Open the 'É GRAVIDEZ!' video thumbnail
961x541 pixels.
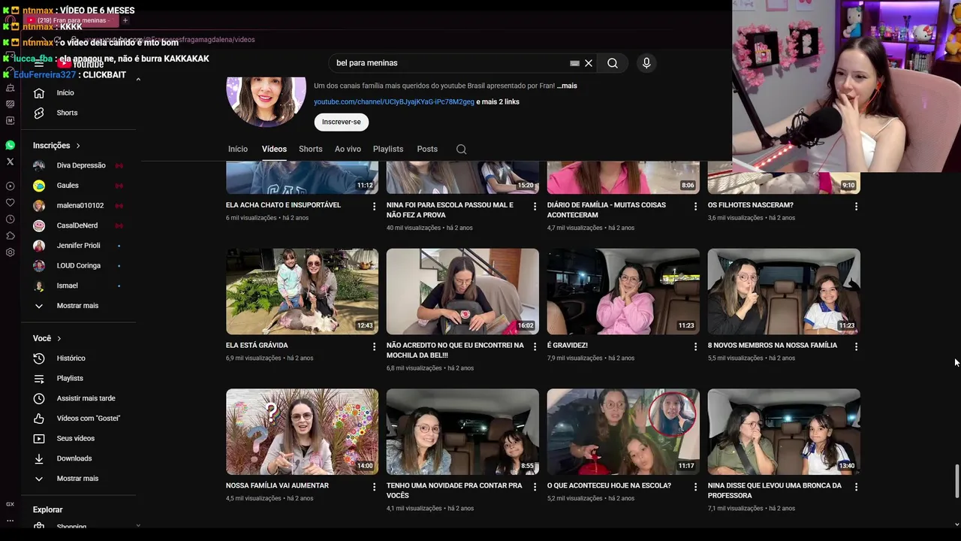coord(623,292)
